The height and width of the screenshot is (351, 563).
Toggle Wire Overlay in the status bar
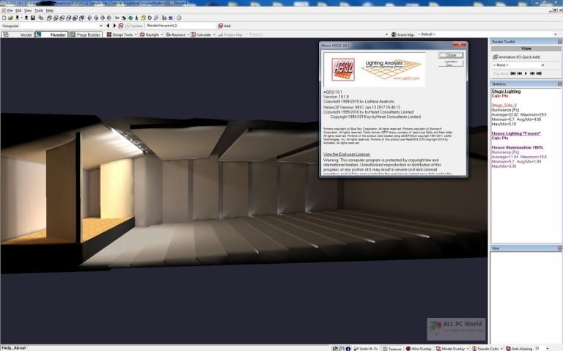pos(419,349)
